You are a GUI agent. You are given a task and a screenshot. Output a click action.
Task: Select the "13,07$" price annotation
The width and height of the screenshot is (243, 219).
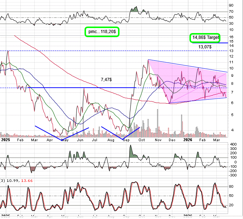[x=205, y=47]
